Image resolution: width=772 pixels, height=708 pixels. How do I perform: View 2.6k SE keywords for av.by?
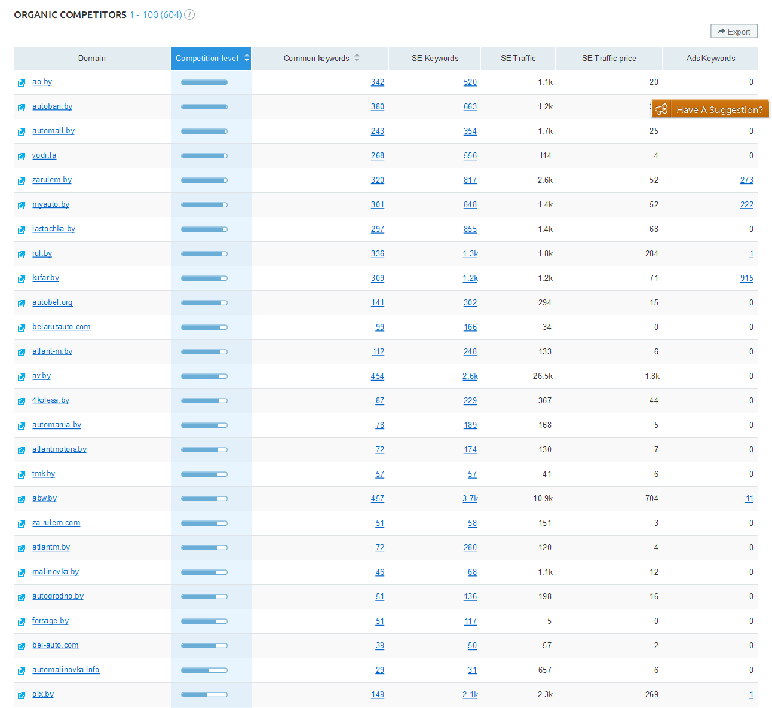click(x=470, y=376)
